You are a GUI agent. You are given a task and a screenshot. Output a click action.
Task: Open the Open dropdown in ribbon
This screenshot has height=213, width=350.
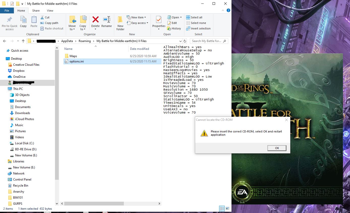(174, 17)
